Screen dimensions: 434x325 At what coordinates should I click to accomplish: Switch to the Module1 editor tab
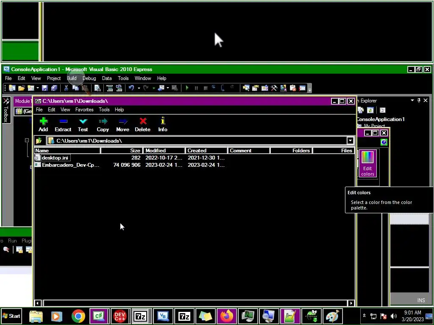click(23, 101)
